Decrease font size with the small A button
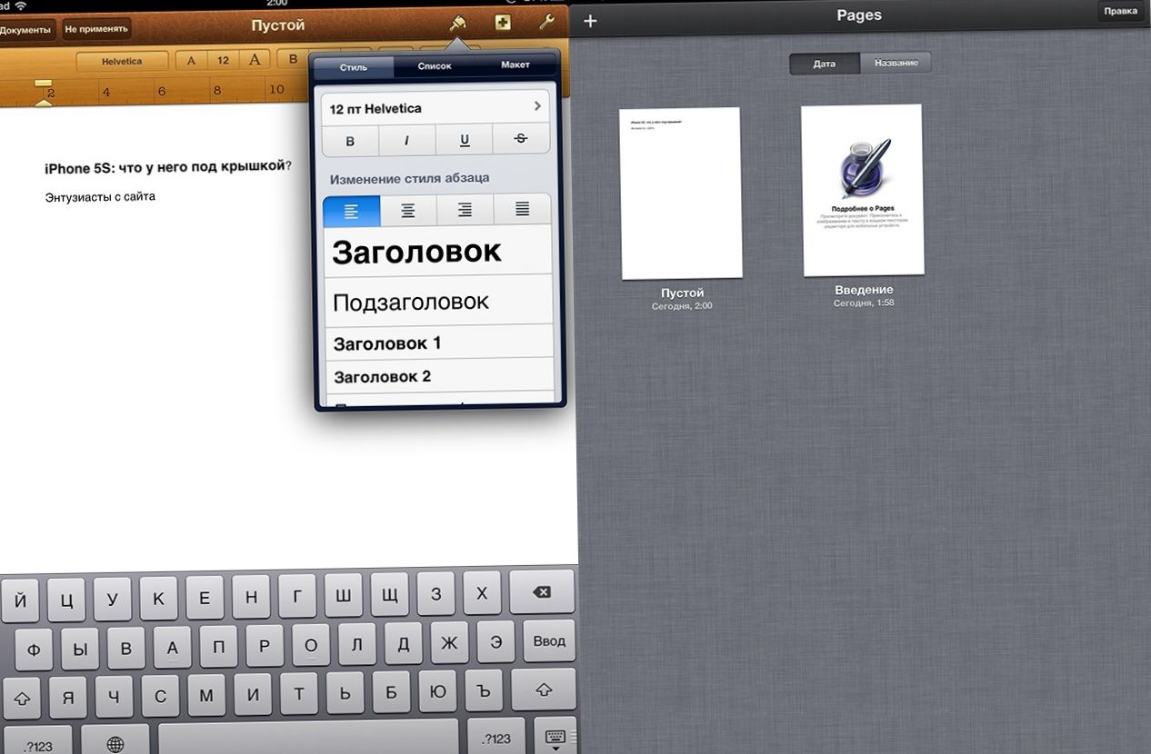 coord(191,61)
